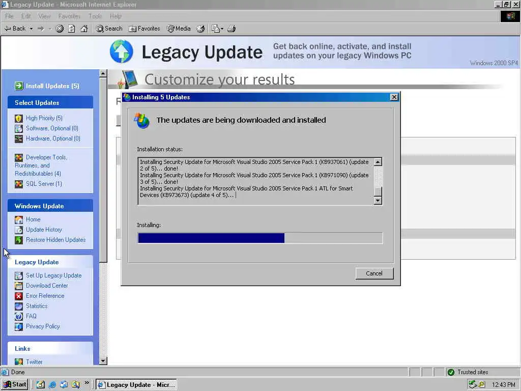Open the Forward button dropdown arrow
Viewport: 521px width, 391px height.
click(x=50, y=29)
